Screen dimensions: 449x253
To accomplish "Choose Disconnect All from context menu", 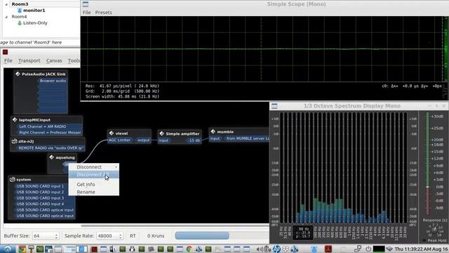I will tap(94, 175).
